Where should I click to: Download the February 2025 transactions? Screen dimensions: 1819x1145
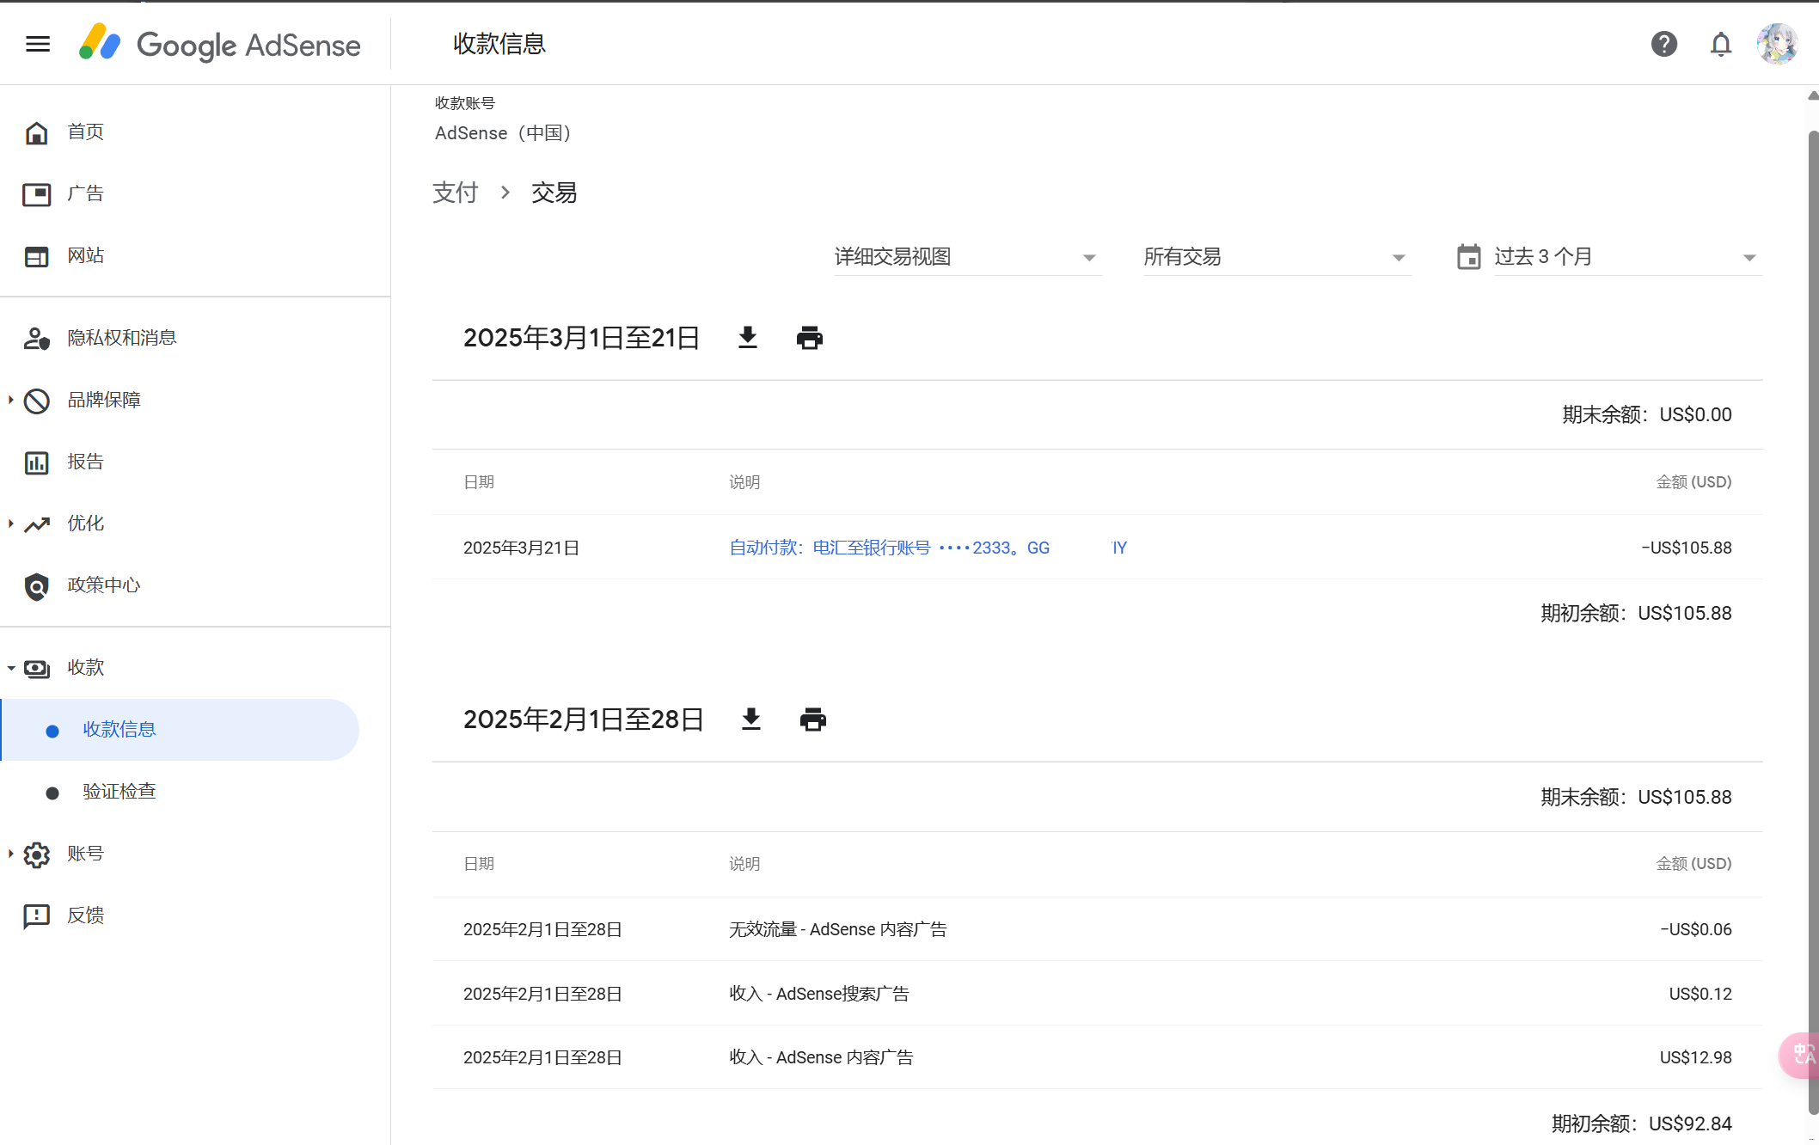coord(751,719)
